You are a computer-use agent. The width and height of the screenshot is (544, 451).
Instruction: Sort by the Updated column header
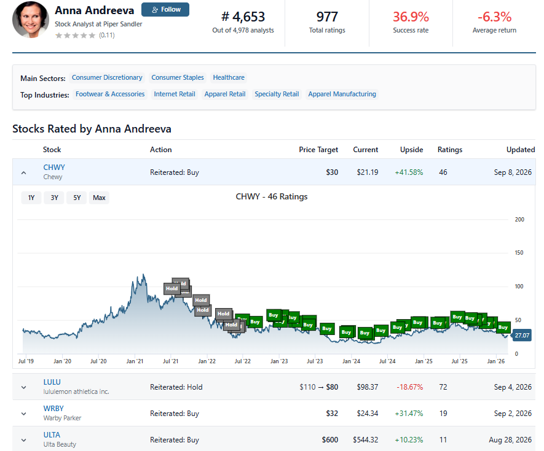pyautogui.click(x=521, y=150)
